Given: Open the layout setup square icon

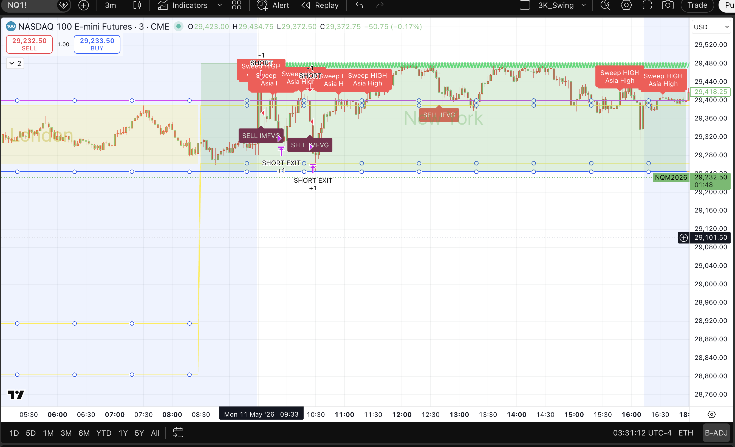Looking at the screenshot, I should click(525, 5).
